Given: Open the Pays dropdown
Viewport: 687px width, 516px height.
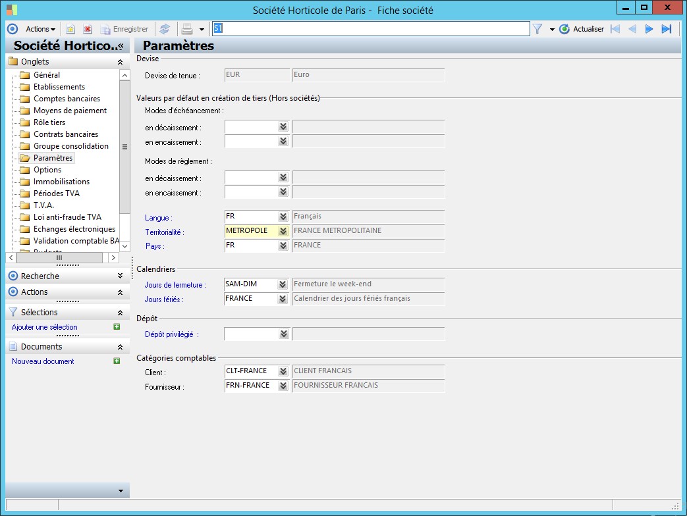Looking at the screenshot, I should tap(283, 245).
